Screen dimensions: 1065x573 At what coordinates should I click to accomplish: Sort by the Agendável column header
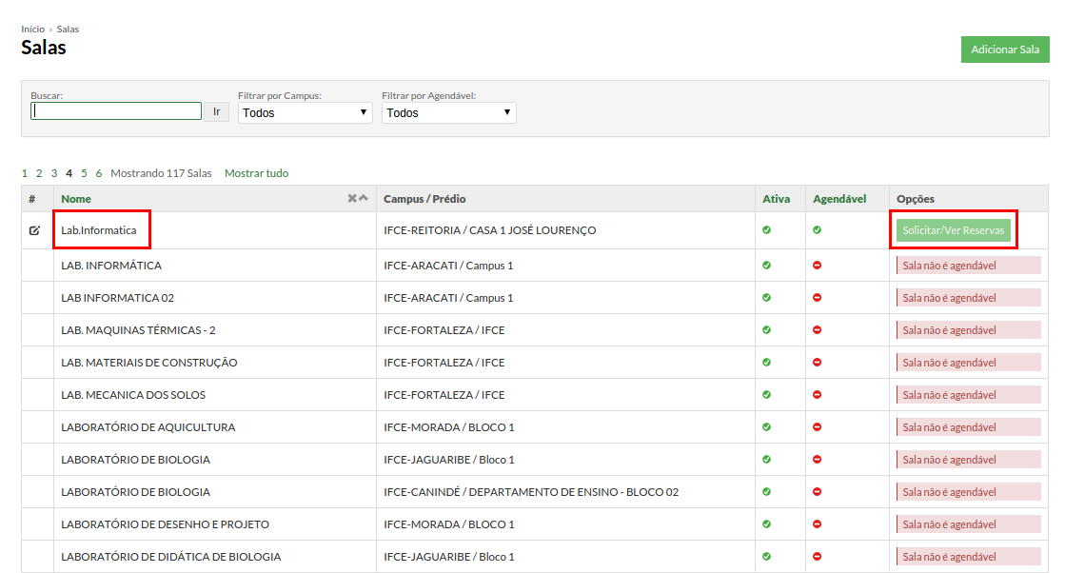(839, 199)
